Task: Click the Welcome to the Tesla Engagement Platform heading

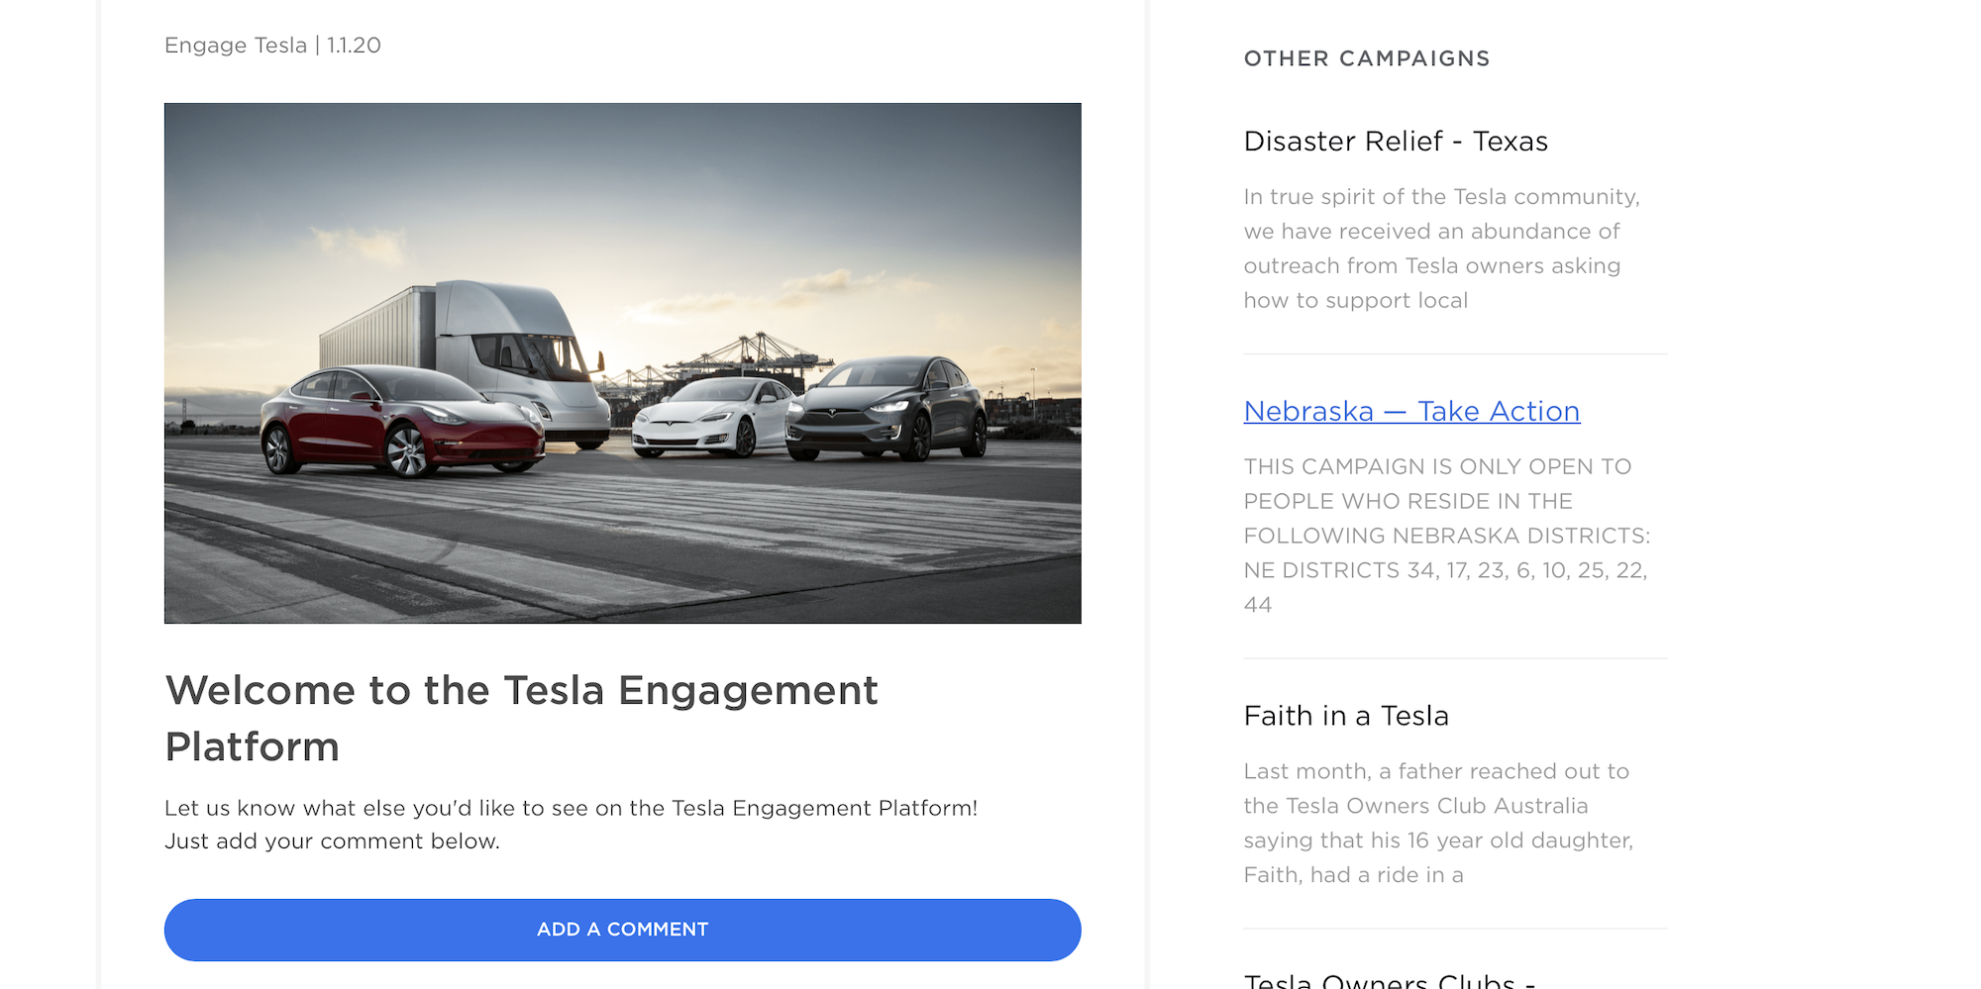Action: click(522, 718)
